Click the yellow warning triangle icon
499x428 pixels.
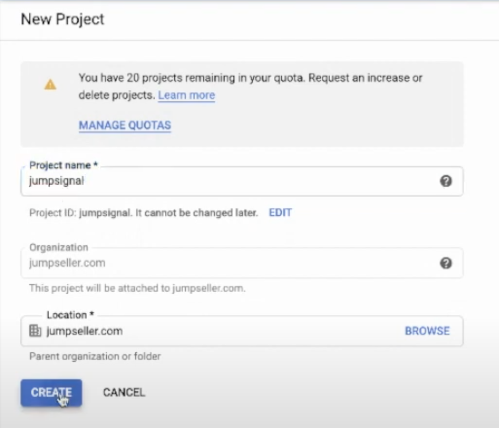click(x=50, y=85)
